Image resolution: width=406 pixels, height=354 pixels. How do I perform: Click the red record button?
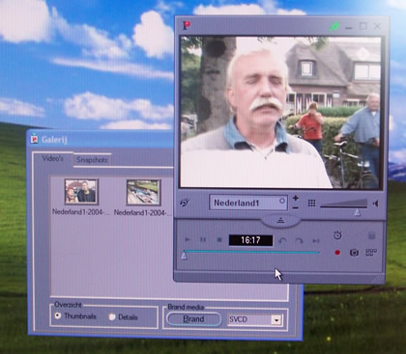coord(337,253)
